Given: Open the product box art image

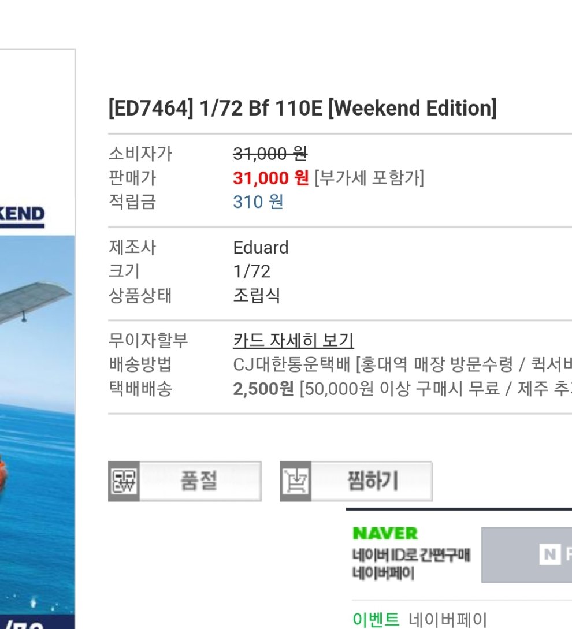Looking at the screenshot, I should point(38,347).
